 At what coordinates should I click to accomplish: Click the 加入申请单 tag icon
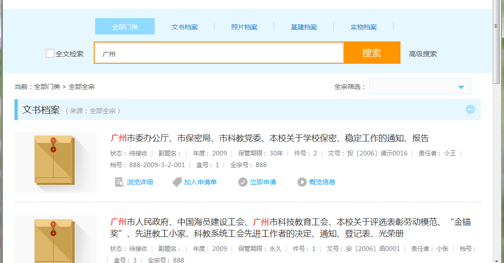click(x=177, y=182)
